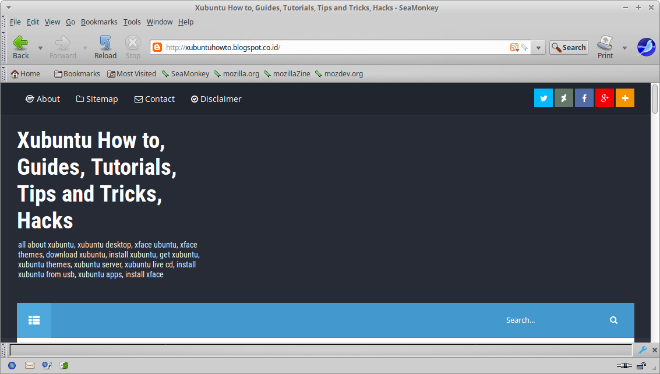Open the Window menu
The width and height of the screenshot is (660, 374).
160,22
